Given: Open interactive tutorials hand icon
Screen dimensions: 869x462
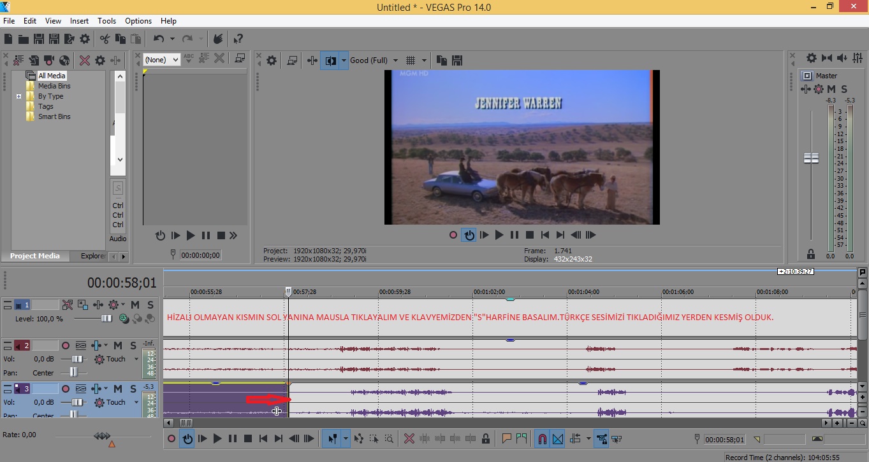Looking at the screenshot, I should (218, 39).
